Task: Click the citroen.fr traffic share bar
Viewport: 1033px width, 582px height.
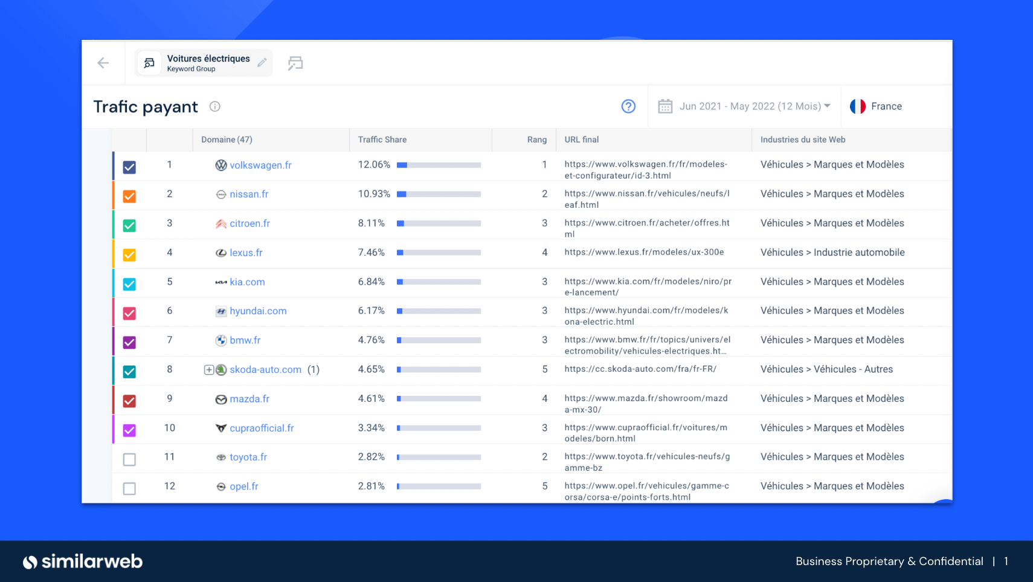Action: (x=439, y=224)
